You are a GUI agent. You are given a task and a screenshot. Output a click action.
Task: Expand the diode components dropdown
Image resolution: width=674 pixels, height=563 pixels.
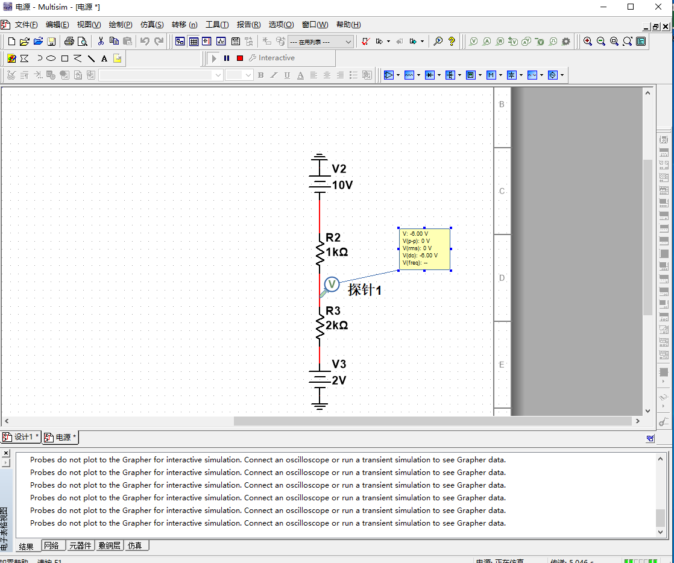pyautogui.click(x=439, y=75)
